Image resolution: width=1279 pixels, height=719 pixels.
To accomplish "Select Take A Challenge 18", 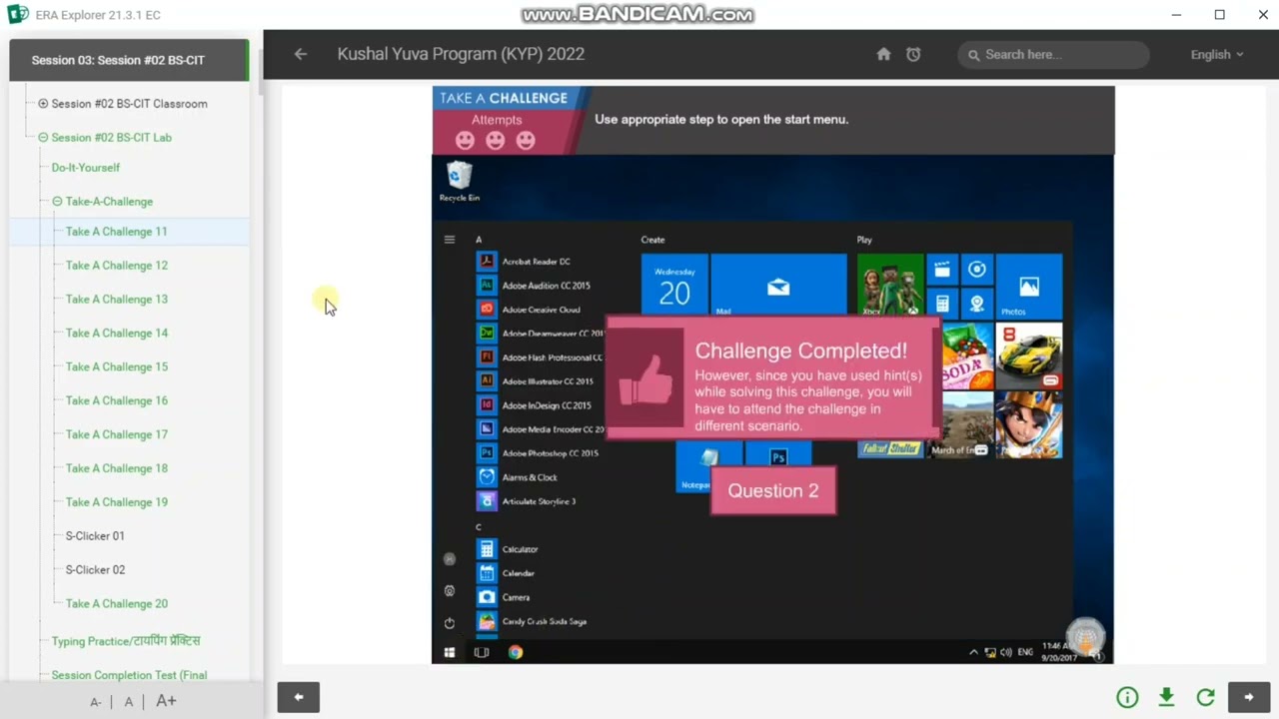I will pos(117,468).
